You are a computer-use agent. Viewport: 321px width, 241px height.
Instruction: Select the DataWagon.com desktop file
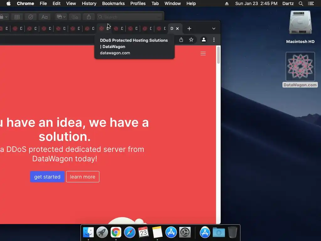[300, 70]
